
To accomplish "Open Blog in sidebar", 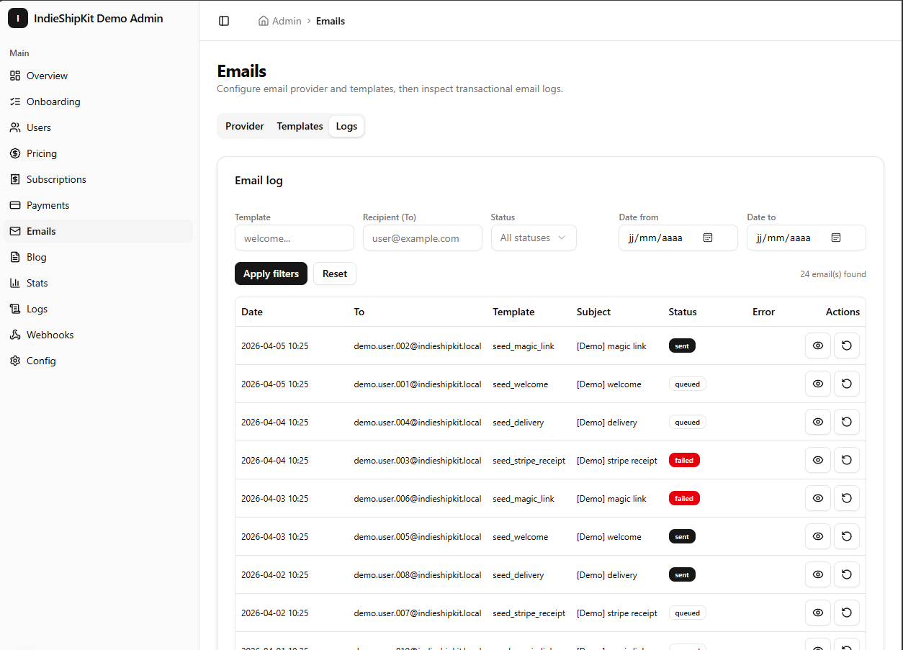I will point(96,257).
